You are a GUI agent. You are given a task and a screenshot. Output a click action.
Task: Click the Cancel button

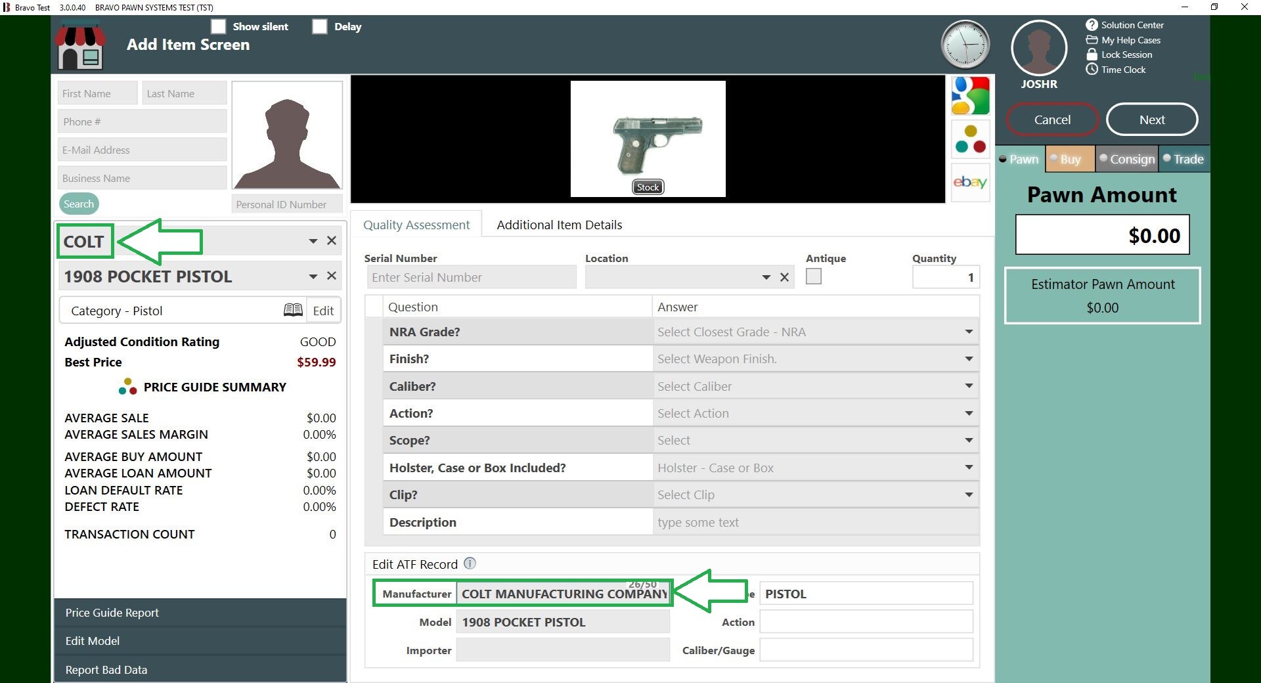(x=1052, y=120)
